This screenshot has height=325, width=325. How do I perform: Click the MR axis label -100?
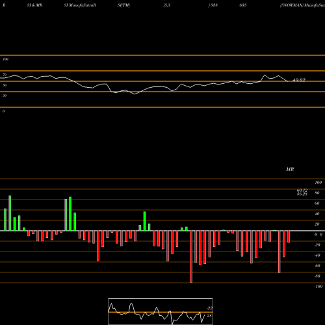318,287
